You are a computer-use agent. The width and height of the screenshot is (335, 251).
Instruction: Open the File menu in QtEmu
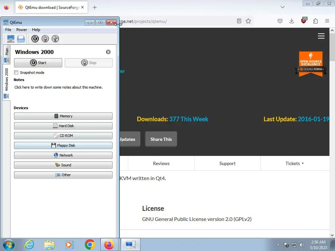[8, 30]
